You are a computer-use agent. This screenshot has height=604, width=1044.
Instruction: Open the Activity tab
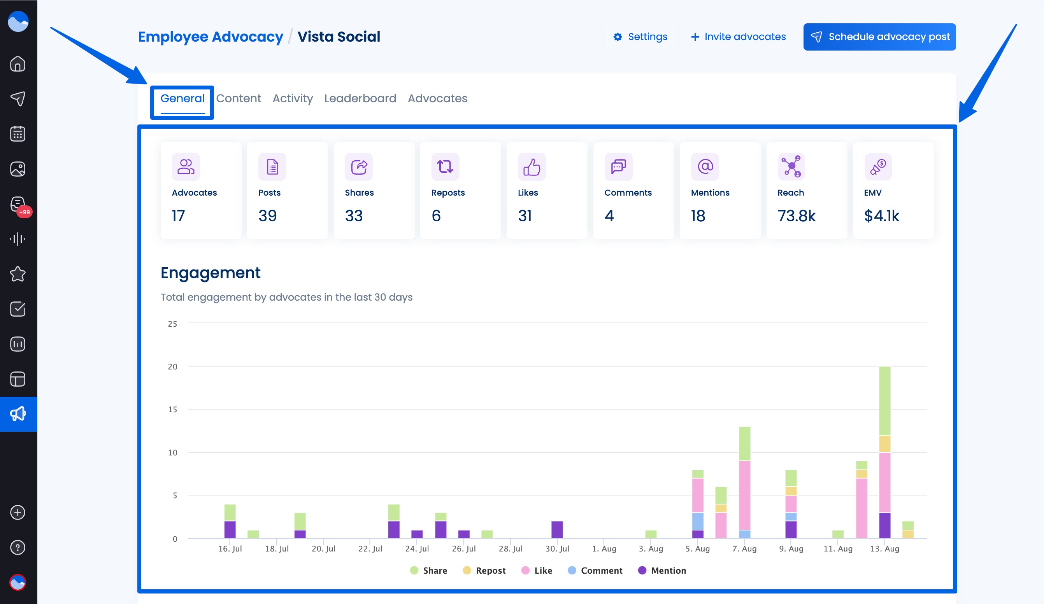pyautogui.click(x=293, y=98)
